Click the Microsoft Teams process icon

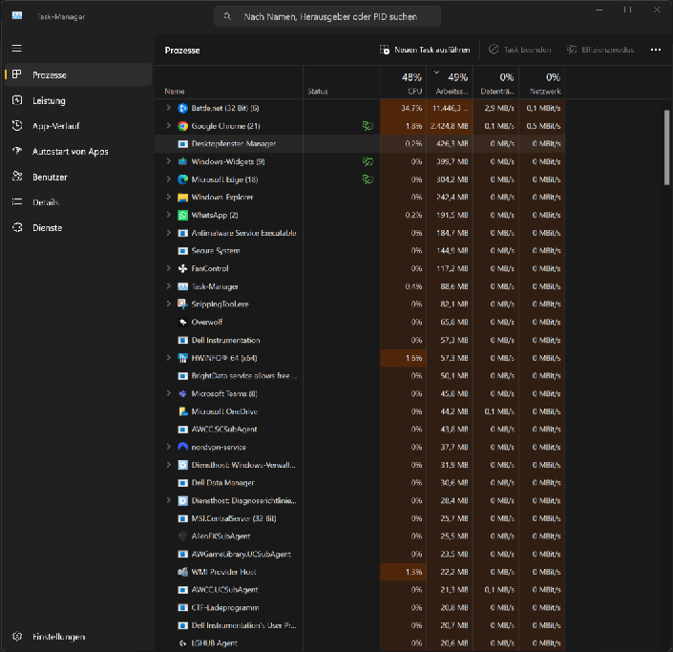click(183, 393)
